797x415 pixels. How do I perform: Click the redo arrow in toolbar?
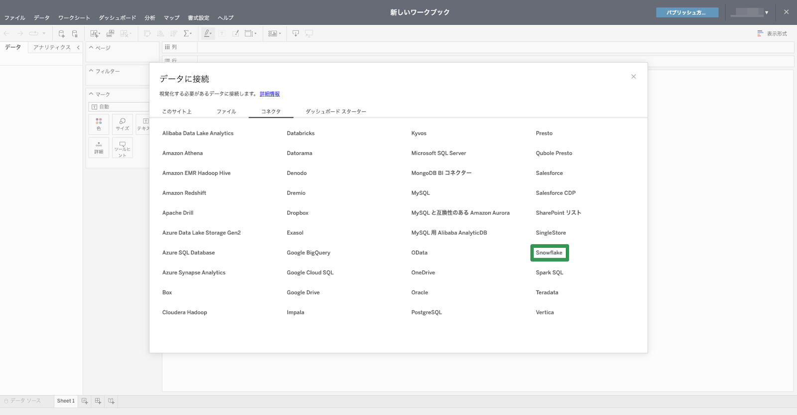tap(20, 34)
